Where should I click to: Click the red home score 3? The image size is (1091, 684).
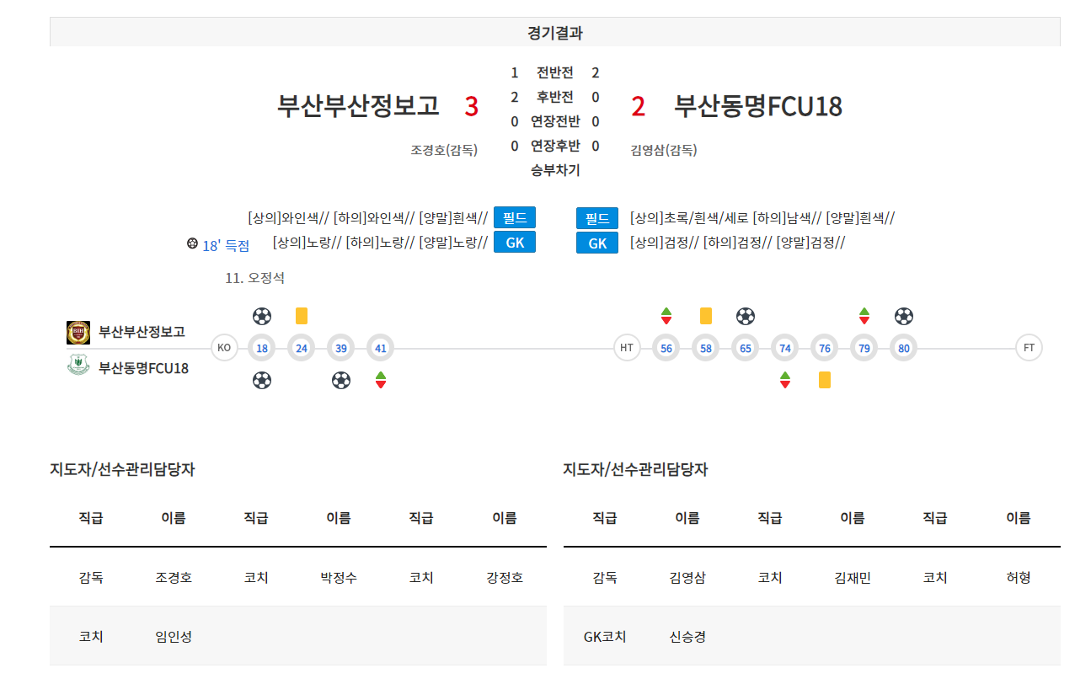pos(472,106)
